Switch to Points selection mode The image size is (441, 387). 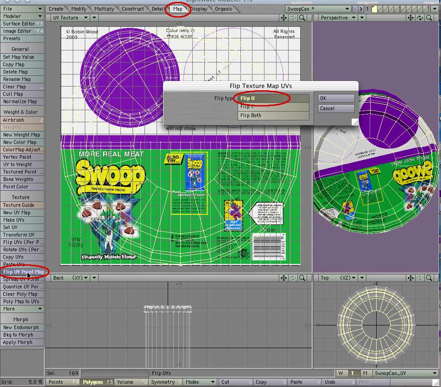pyautogui.click(x=63, y=382)
